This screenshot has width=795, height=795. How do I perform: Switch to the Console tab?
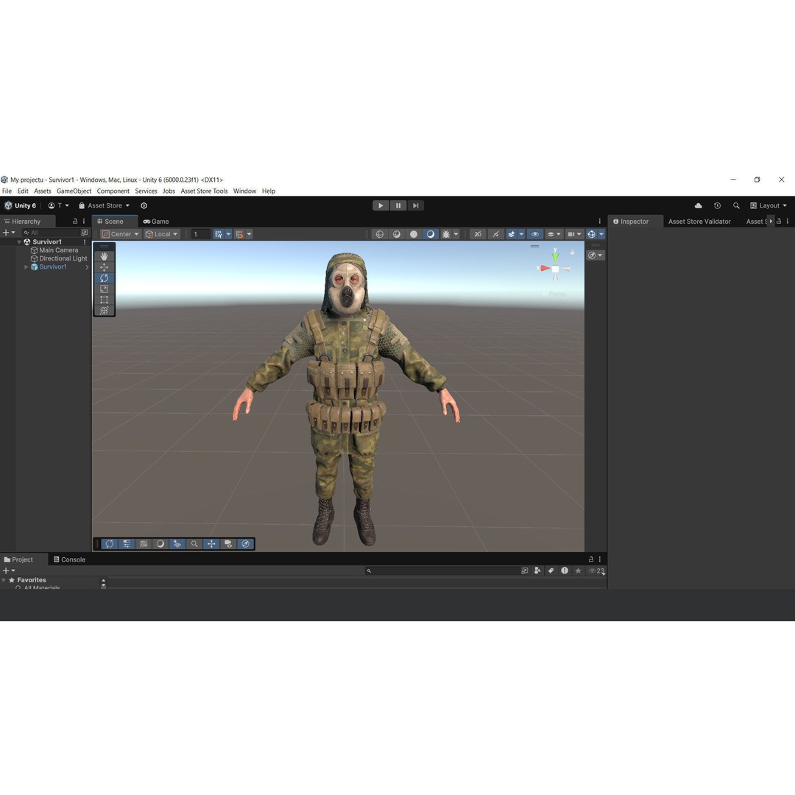pyautogui.click(x=69, y=559)
